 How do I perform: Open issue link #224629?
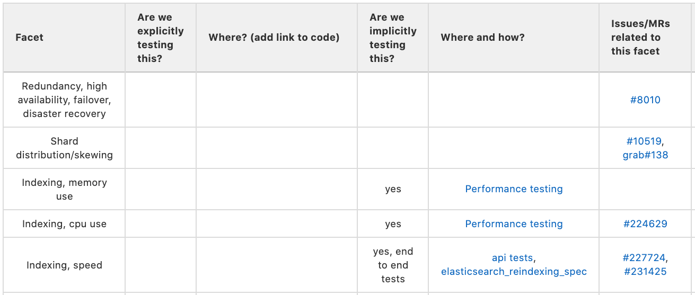645,224
